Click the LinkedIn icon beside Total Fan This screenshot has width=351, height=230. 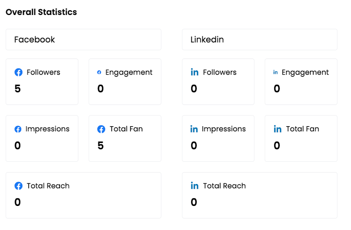(x=278, y=129)
